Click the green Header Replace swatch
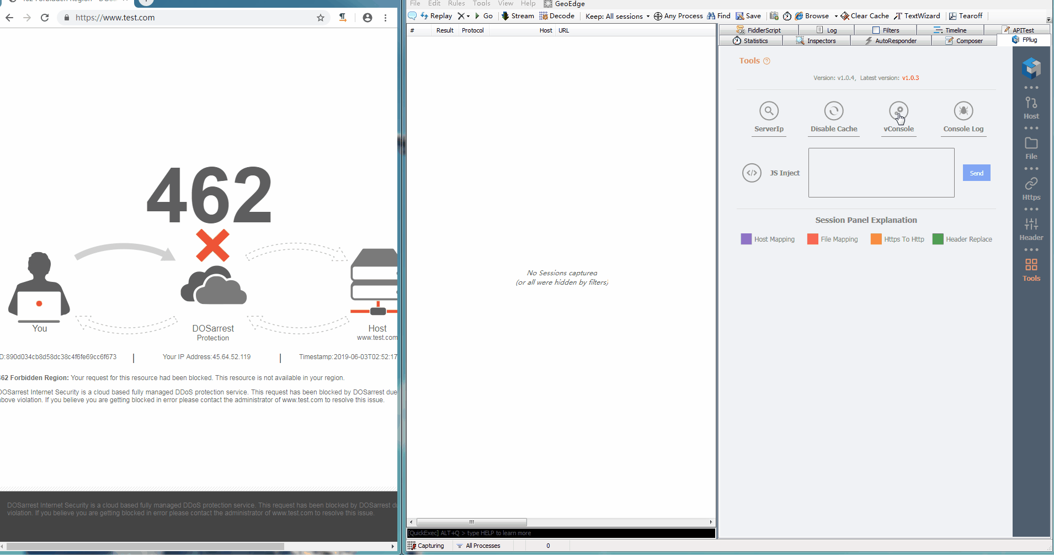1054x555 pixels. (938, 239)
